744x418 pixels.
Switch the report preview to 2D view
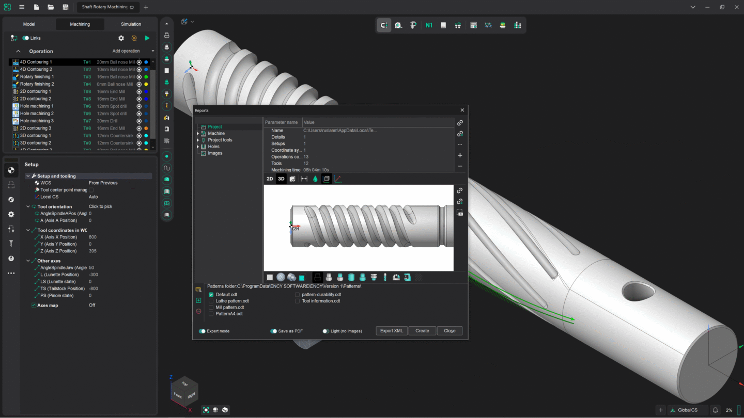[x=269, y=179]
